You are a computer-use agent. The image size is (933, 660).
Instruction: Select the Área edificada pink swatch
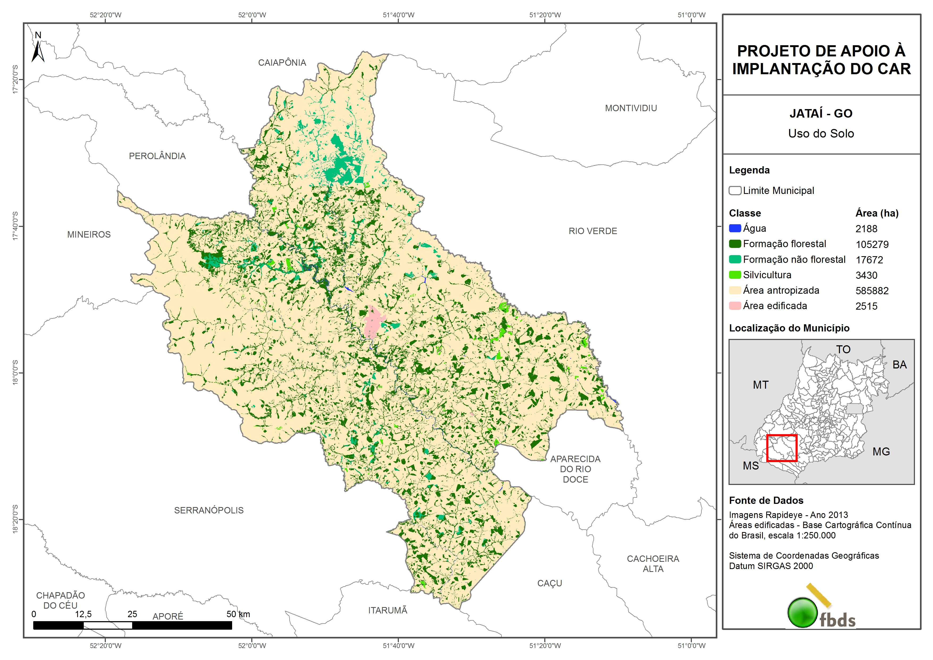[x=735, y=306]
